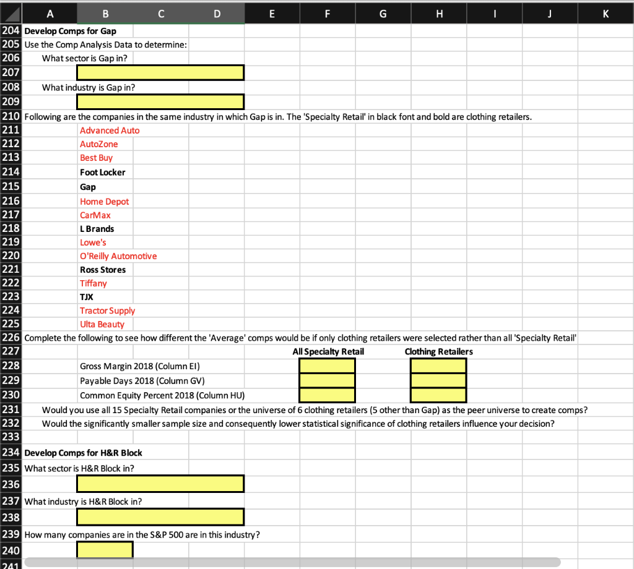The image size is (634, 569).
Task: Click Gross Margin cell under All Specialty Retail
Action: [327, 366]
